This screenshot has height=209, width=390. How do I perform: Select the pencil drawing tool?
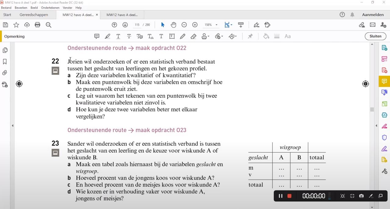coord(182,36)
